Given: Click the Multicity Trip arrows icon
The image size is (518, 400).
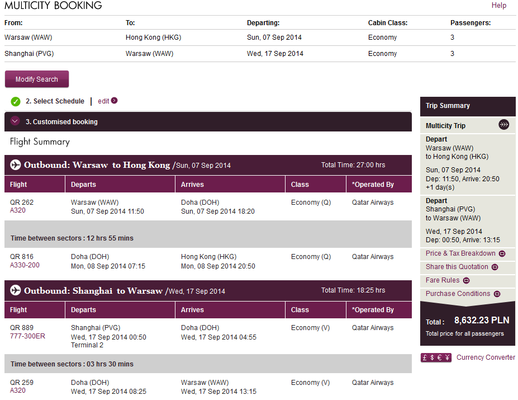Looking at the screenshot, I should coord(504,125).
